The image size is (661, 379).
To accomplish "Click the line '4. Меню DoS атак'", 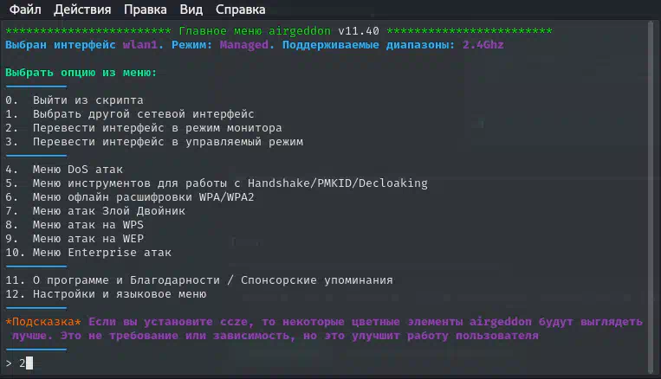I will click(64, 170).
